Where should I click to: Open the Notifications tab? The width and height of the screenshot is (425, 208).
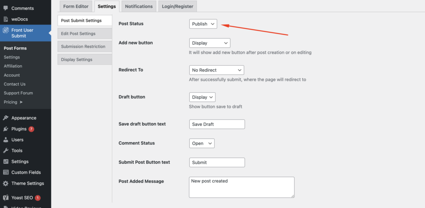(x=139, y=6)
